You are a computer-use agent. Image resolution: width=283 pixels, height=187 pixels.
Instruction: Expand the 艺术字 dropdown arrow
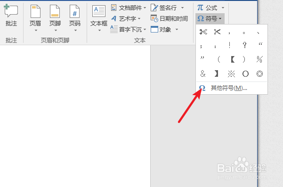pyautogui.click(x=139, y=18)
